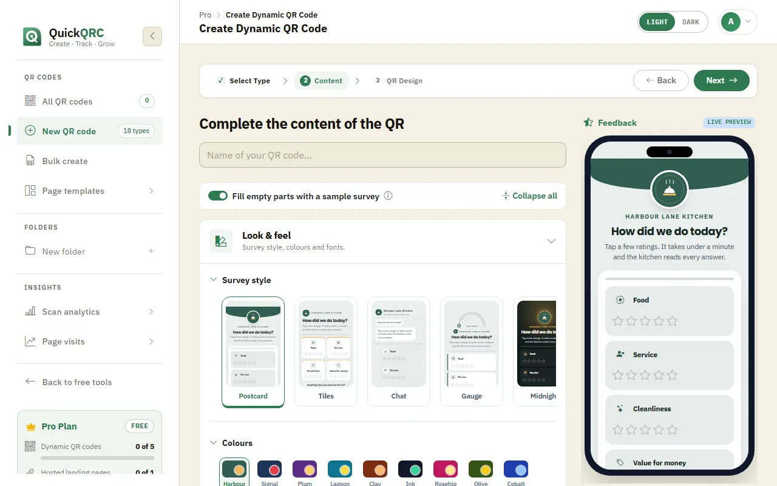Switch theme to Light
The height and width of the screenshot is (486, 777).
[657, 22]
